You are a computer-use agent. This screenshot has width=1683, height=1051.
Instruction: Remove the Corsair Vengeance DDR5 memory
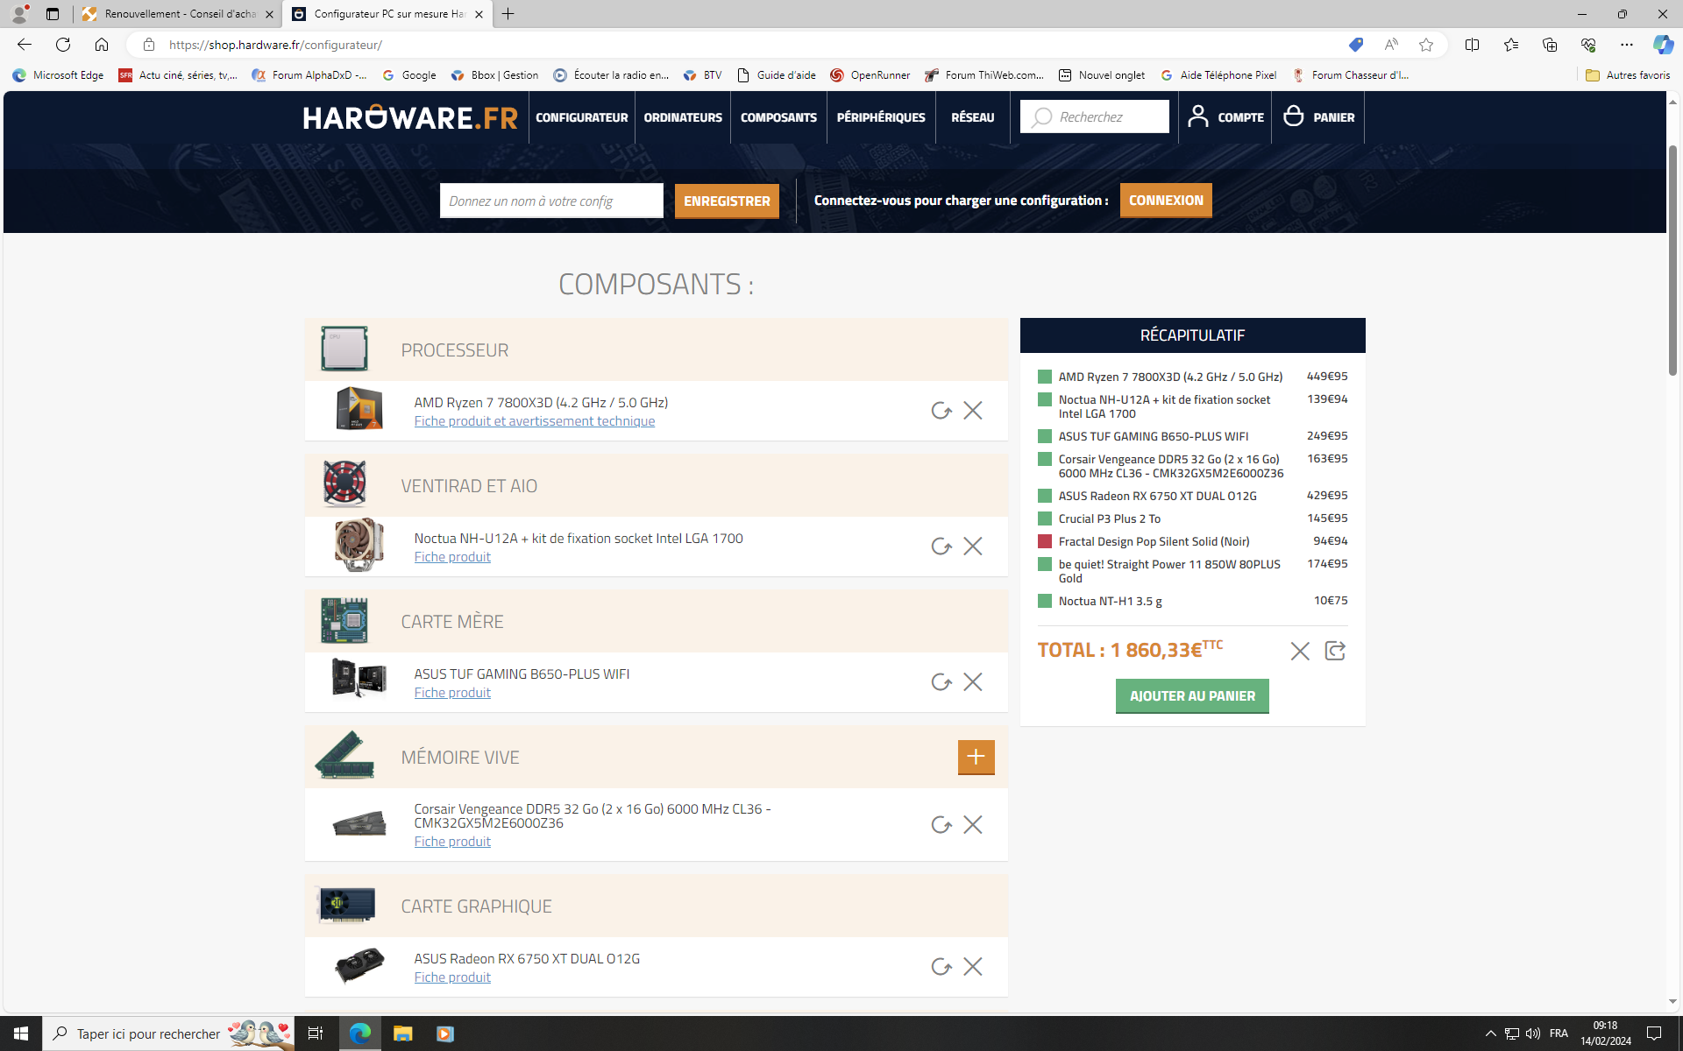[x=972, y=825]
